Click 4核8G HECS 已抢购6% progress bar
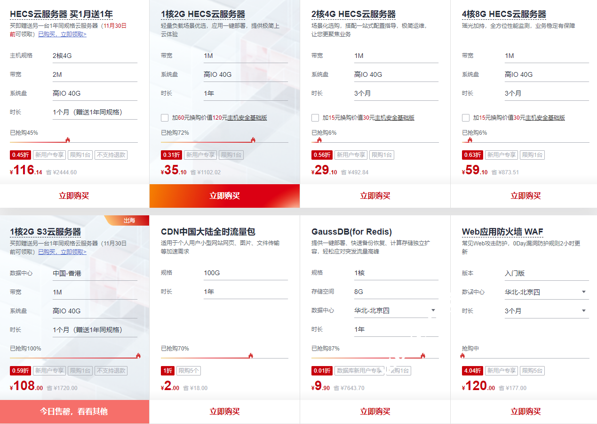597x424 pixels. click(525, 142)
